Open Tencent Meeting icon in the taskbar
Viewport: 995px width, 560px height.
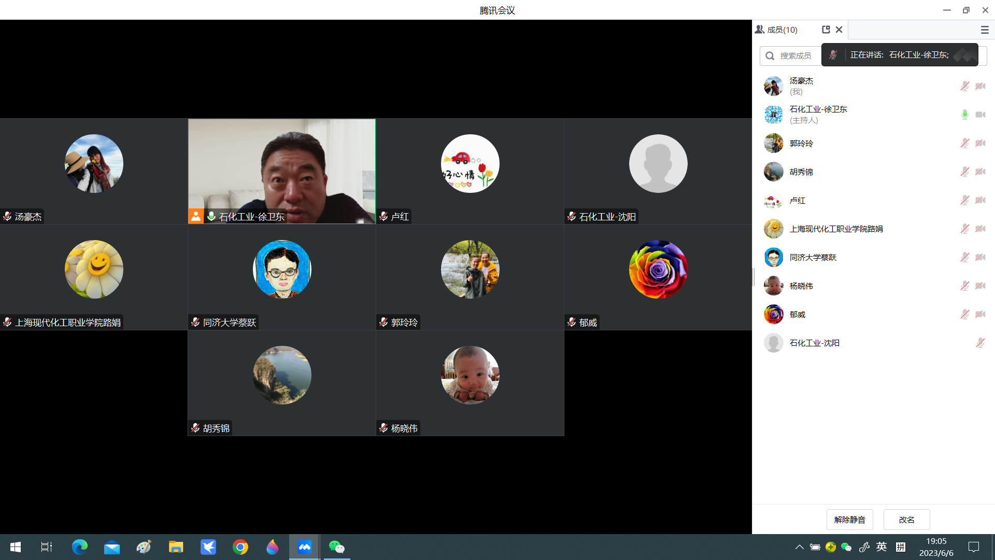pos(304,547)
